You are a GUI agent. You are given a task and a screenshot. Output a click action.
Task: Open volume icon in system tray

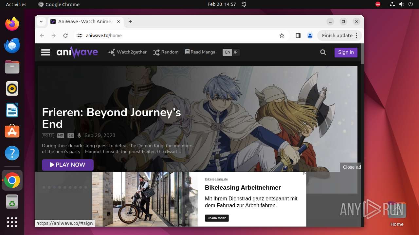point(401,4)
